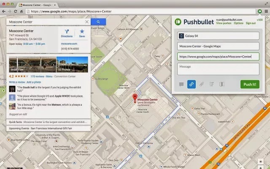Viewport: 270px width, 169px height.
Task: Save Moscone Center with the star icon
Action: click(82, 33)
